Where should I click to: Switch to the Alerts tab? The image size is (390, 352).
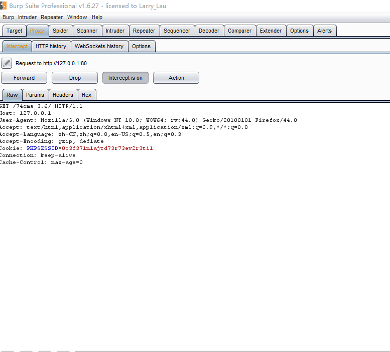(324, 31)
